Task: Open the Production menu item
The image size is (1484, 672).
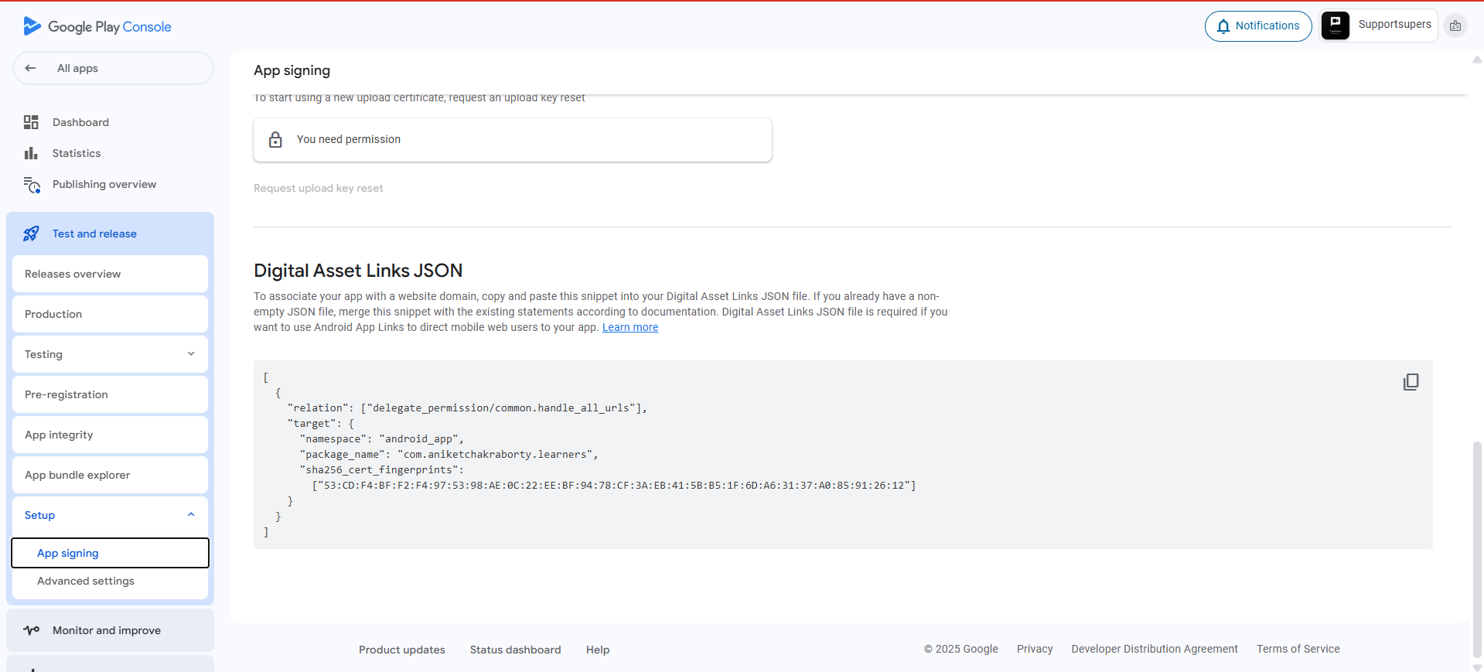Action: click(x=110, y=314)
